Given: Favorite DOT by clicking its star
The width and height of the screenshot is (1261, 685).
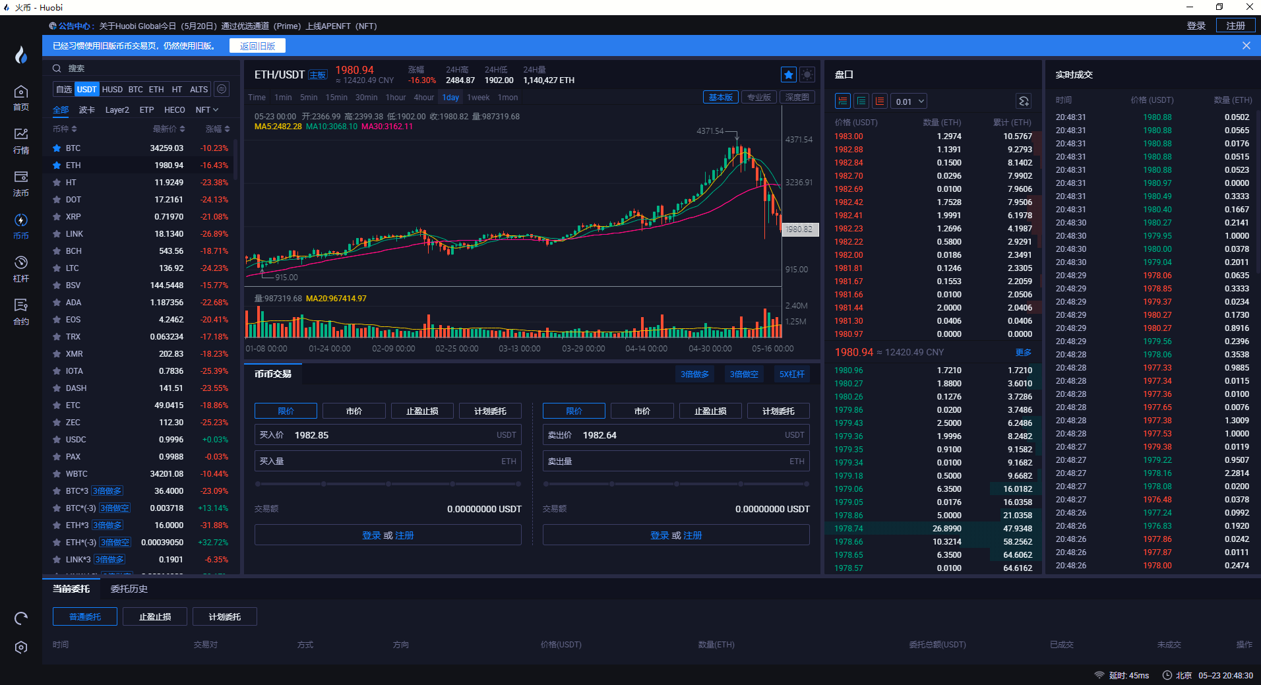Looking at the screenshot, I should click(57, 200).
